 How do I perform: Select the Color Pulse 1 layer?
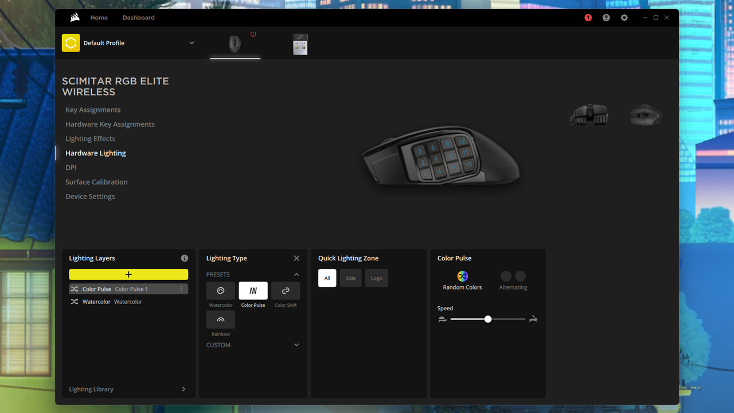click(x=128, y=289)
